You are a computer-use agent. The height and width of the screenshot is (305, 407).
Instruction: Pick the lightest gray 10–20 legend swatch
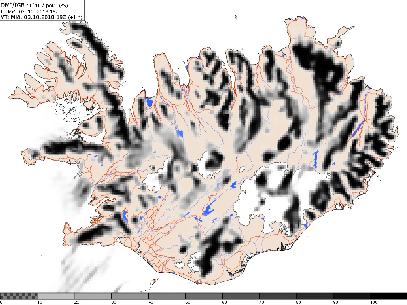coord(56,296)
